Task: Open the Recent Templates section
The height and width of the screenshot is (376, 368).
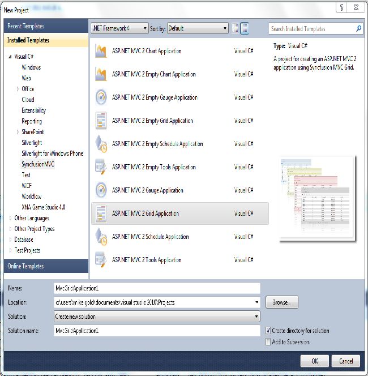Action: [46, 26]
